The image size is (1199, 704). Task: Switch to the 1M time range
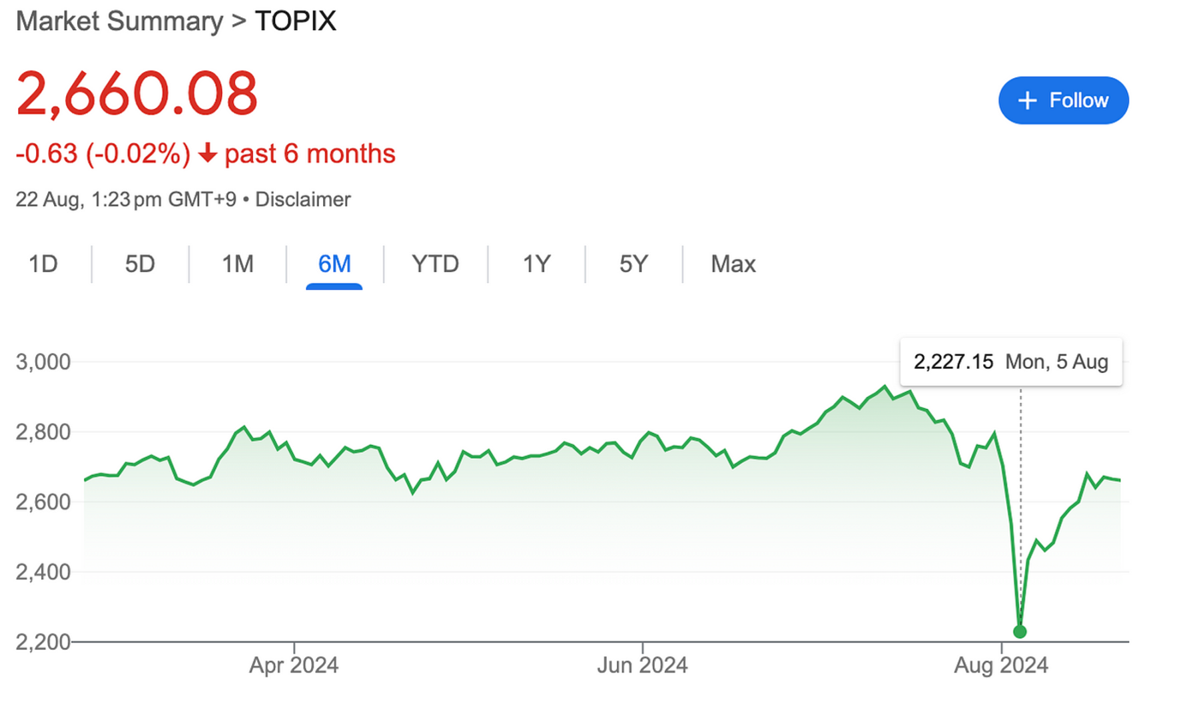click(x=237, y=264)
